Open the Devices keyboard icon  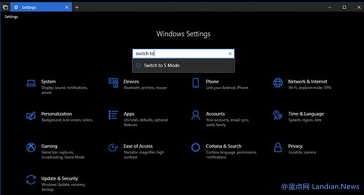tap(113, 83)
